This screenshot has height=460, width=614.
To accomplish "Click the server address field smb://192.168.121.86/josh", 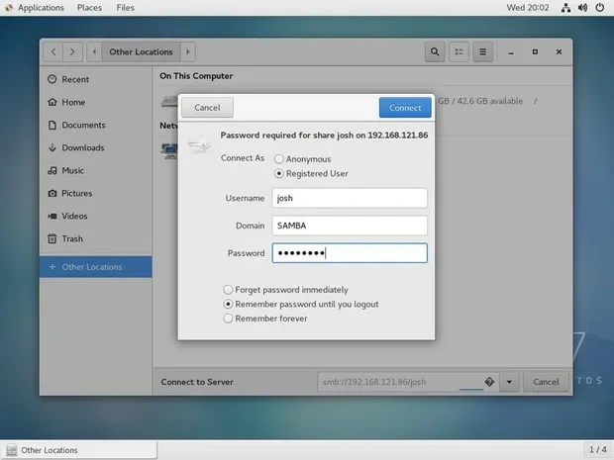I will coord(408,382).
